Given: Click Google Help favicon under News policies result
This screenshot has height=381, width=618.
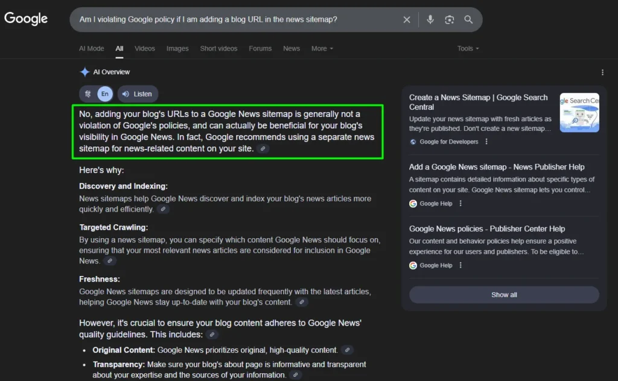Looking at the screenshot, I should (x=413, y=265).
